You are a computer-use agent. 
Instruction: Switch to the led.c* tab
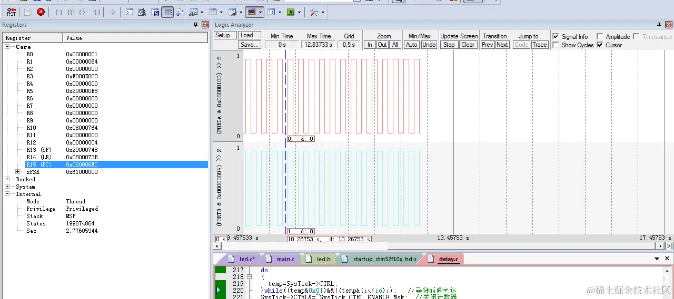coord(242,259)
